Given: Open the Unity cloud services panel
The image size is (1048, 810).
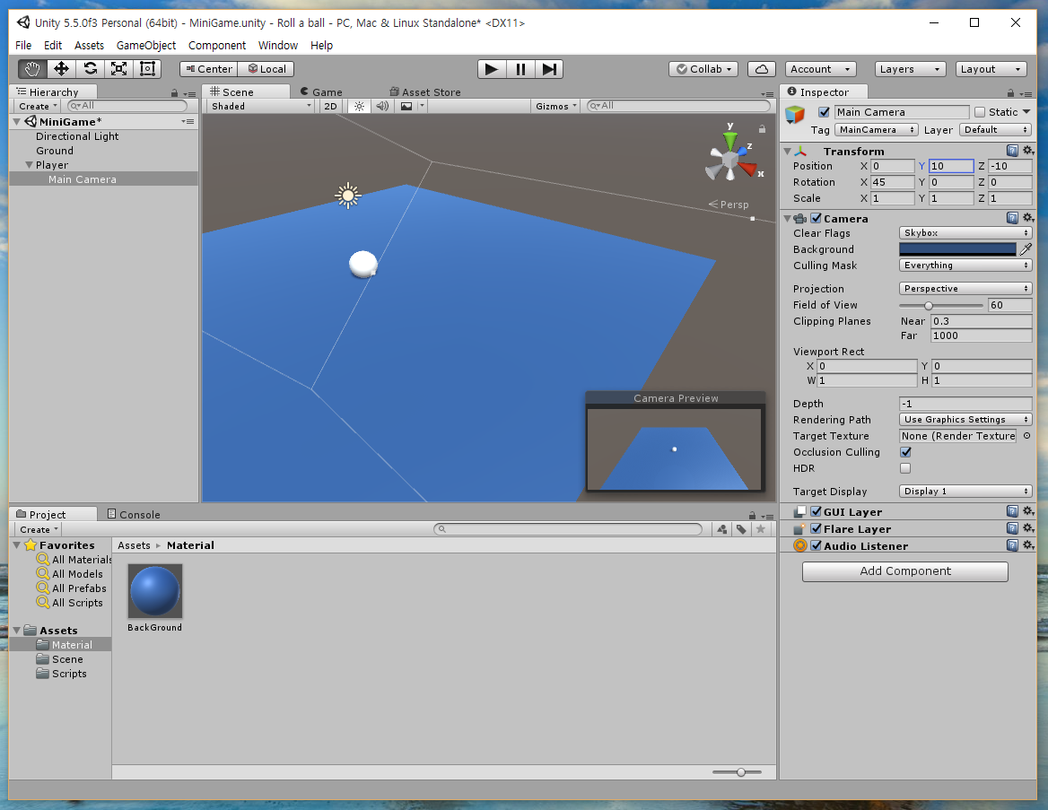Looking at the screenshot, I should click(761, 68).
